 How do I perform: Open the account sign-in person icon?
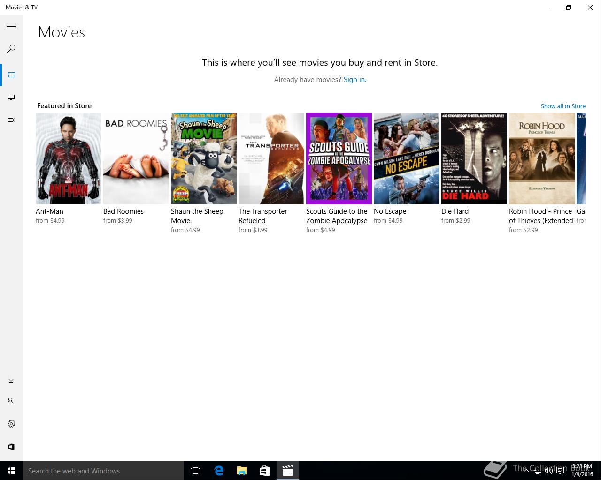(11, 401)
